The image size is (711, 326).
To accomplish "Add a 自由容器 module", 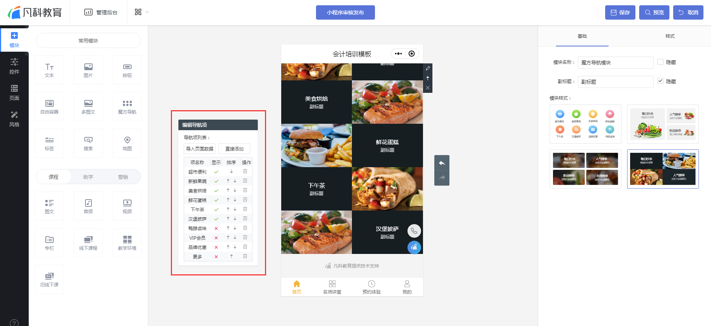I will (49, 106).
